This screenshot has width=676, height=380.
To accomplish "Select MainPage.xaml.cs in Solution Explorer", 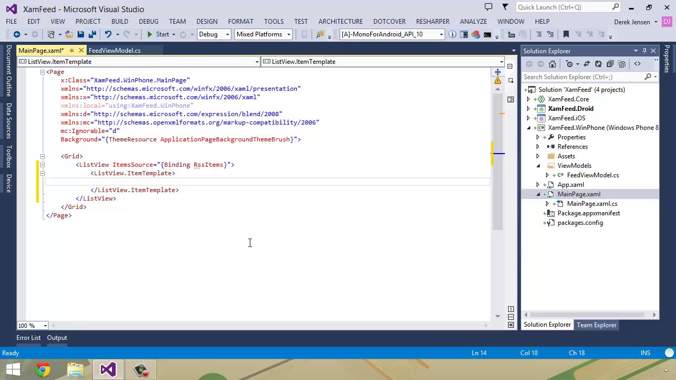I will pyautogui.click(x=592, y=204).
